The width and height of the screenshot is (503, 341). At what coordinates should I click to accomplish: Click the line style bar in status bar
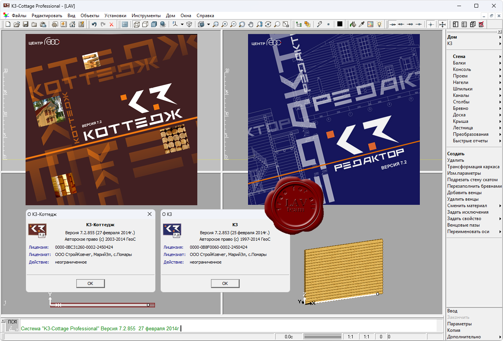pyautogui.click(x=322, y=337)
